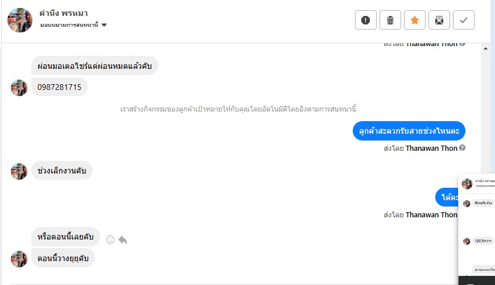Viewport: 495px width, 285px height.
Task: Open emoji reaction for 'หรือตอนนี้เลยคับ' message
Action: [110, 239]
